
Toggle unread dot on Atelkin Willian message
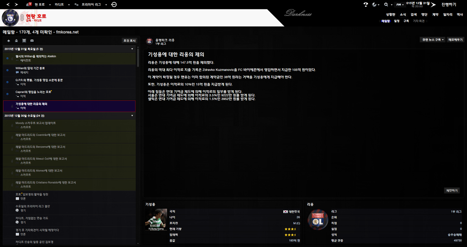pos(7,58)
